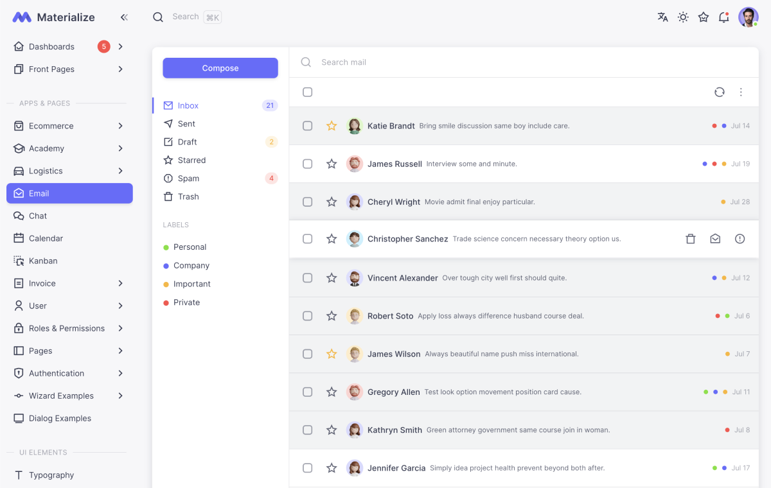Tick the checkbox on Kathryn Smith's email
Screen dimensions: 771x488
pos(307,430)
